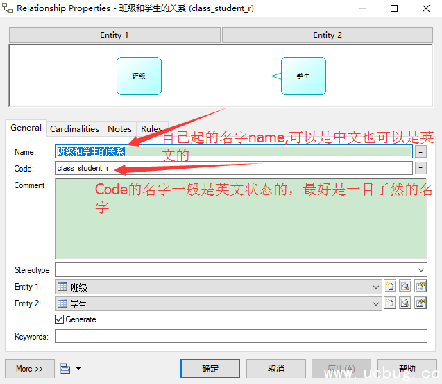The width and height of the screenshot is (442, 384).
Task: Click the Create button beside Entity 2
Action: click(390, 303)
